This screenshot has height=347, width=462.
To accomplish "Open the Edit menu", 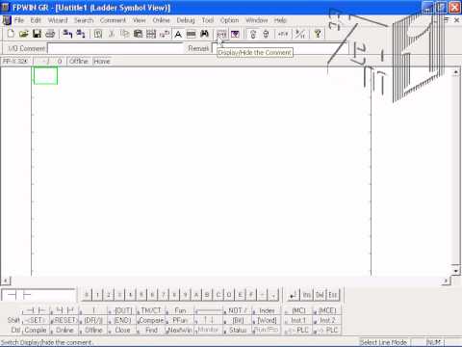I will tap(36, 20).
